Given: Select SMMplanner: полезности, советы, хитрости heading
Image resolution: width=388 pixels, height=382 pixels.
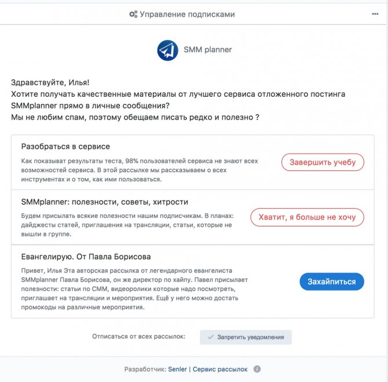Looking at the screenshot, I should (x=105, y=202).
